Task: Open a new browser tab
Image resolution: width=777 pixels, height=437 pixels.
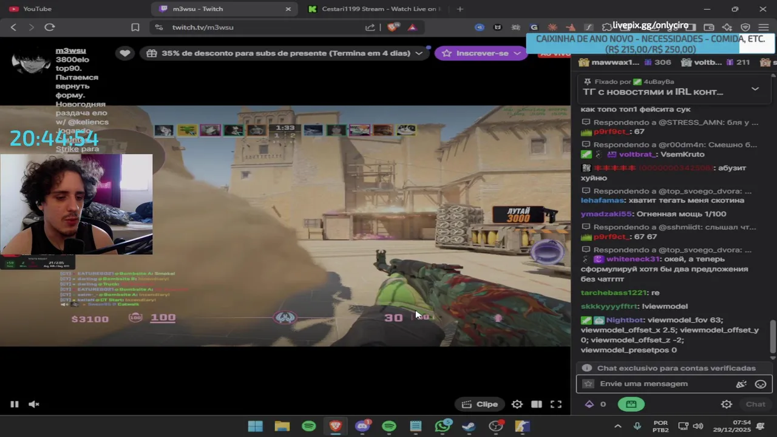Action: tap(460, 9)
